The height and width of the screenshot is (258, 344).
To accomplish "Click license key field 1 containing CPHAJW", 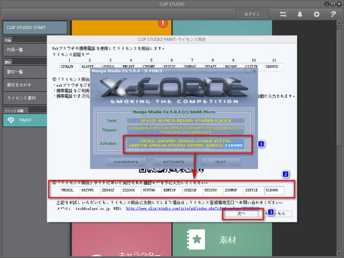I will (x=69, y=67).
